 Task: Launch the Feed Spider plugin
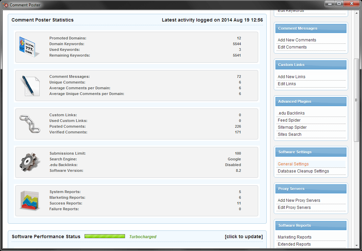click(x=289, y=120)
